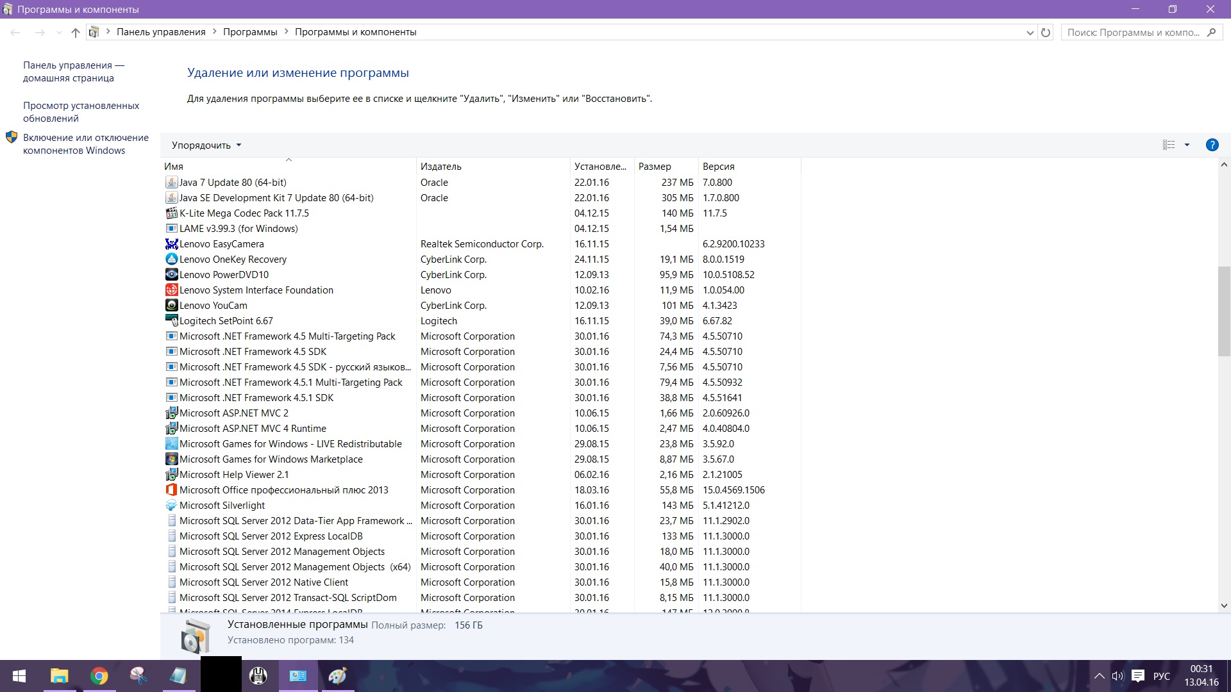This screenshot has height=692, width=1231.
Task: Click the РУС language indicator
Action: pos(1161,676)
